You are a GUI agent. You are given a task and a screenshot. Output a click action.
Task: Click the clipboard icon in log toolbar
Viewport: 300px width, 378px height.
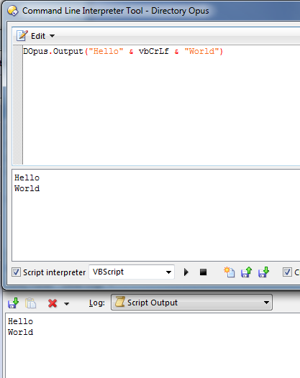pyautogui.click(x=31, y=303)
